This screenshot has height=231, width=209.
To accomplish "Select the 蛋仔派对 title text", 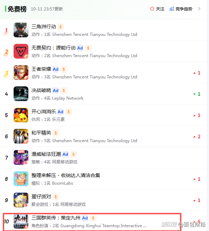I will pyautogui.click(x=41, y=197).
